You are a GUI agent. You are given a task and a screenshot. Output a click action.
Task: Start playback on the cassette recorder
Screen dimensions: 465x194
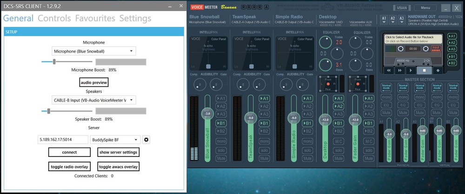tap(411, 70)
